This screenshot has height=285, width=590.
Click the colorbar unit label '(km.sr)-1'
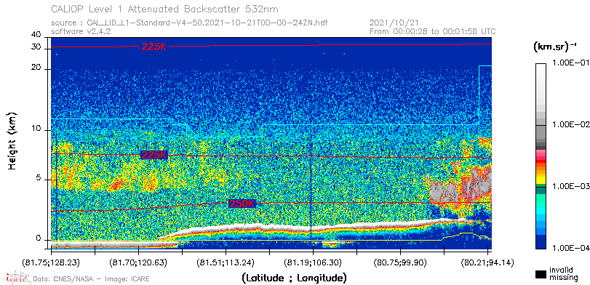point(555,47)
